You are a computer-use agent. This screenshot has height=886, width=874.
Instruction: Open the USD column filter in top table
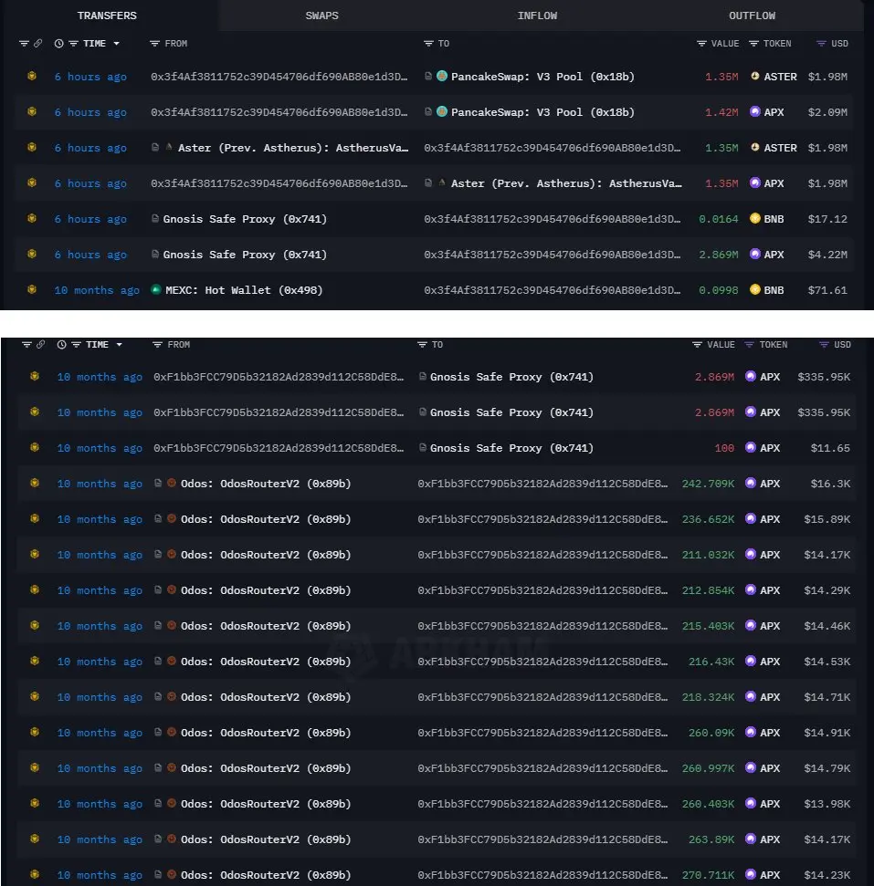(x=821, y=44)
